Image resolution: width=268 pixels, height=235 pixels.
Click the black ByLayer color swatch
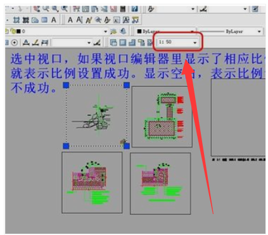click(x=139, y=32)
